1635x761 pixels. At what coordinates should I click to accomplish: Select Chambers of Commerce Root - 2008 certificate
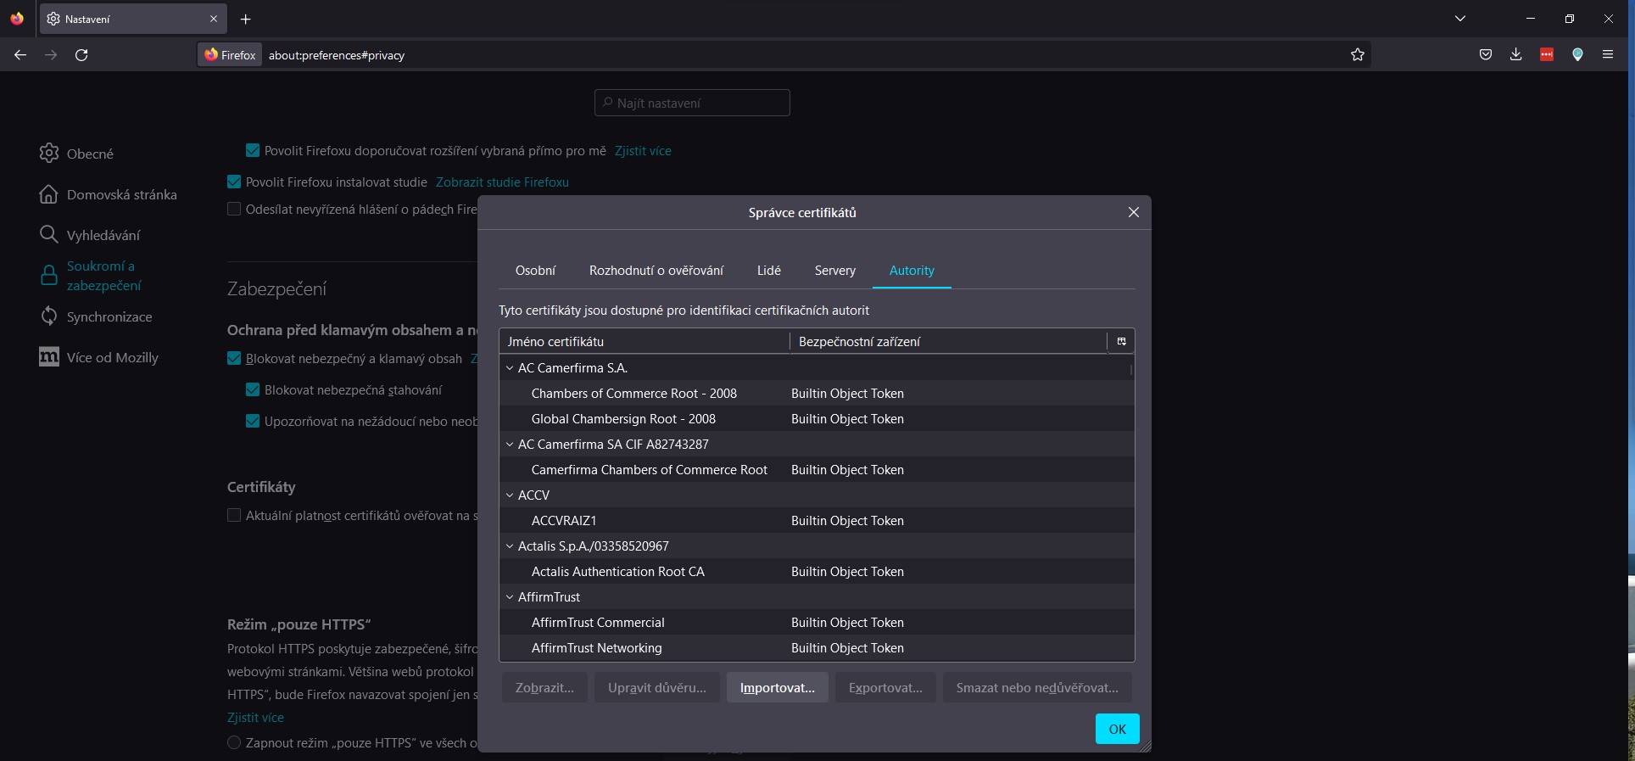pyautogui.click(x=817, y=394)
